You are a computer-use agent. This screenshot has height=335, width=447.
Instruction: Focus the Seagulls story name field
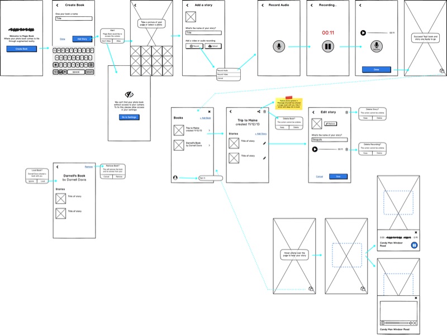pyautogui.click(x=330, y=140)
